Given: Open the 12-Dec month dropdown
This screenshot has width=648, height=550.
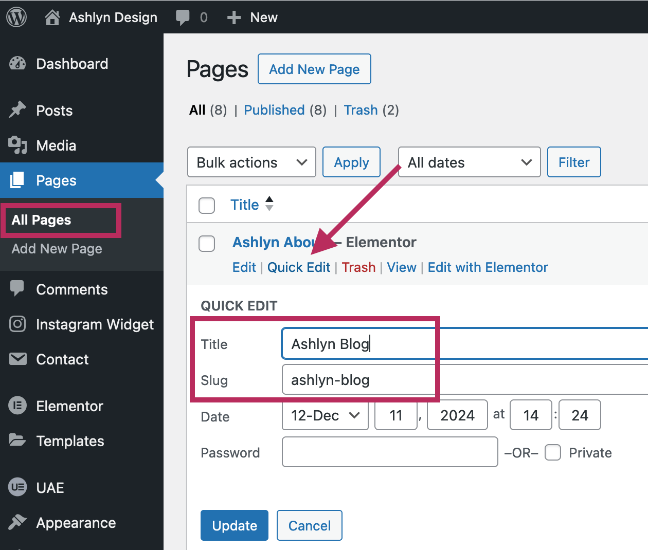Looking at the screenshot, I should tap(325, 415).
